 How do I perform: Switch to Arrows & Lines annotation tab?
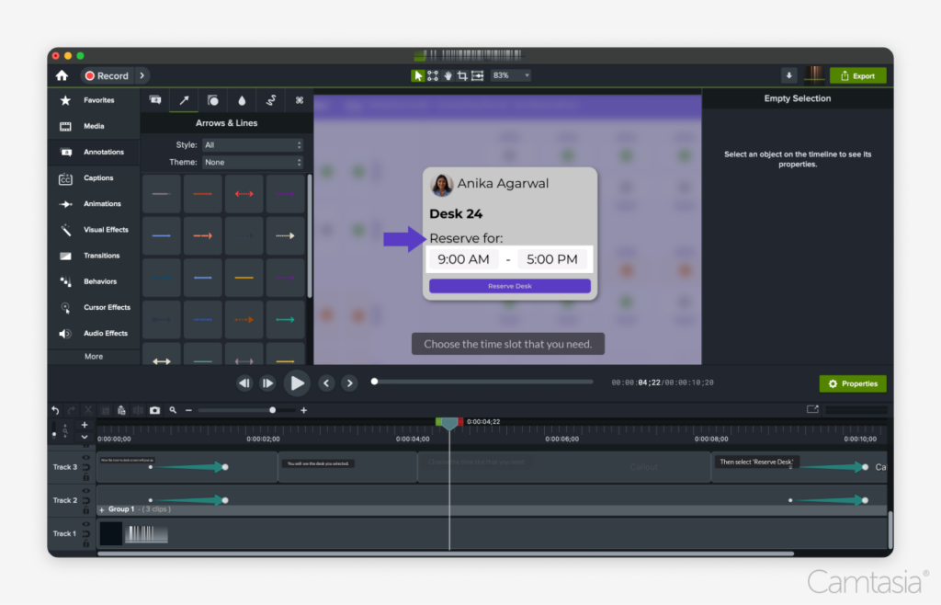point(184,100)
